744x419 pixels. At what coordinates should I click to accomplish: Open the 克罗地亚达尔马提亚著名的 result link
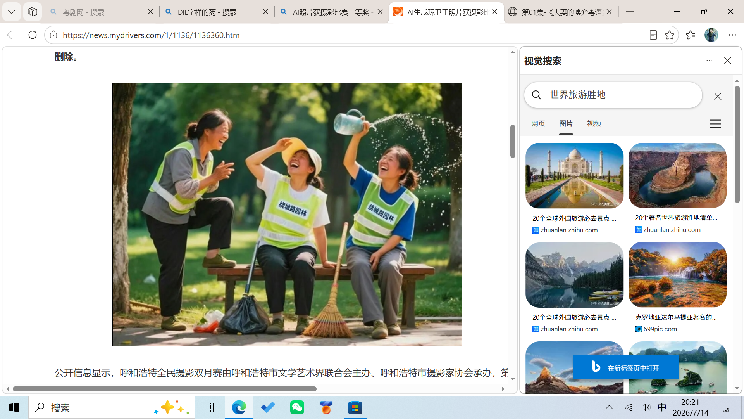[676, 317]
